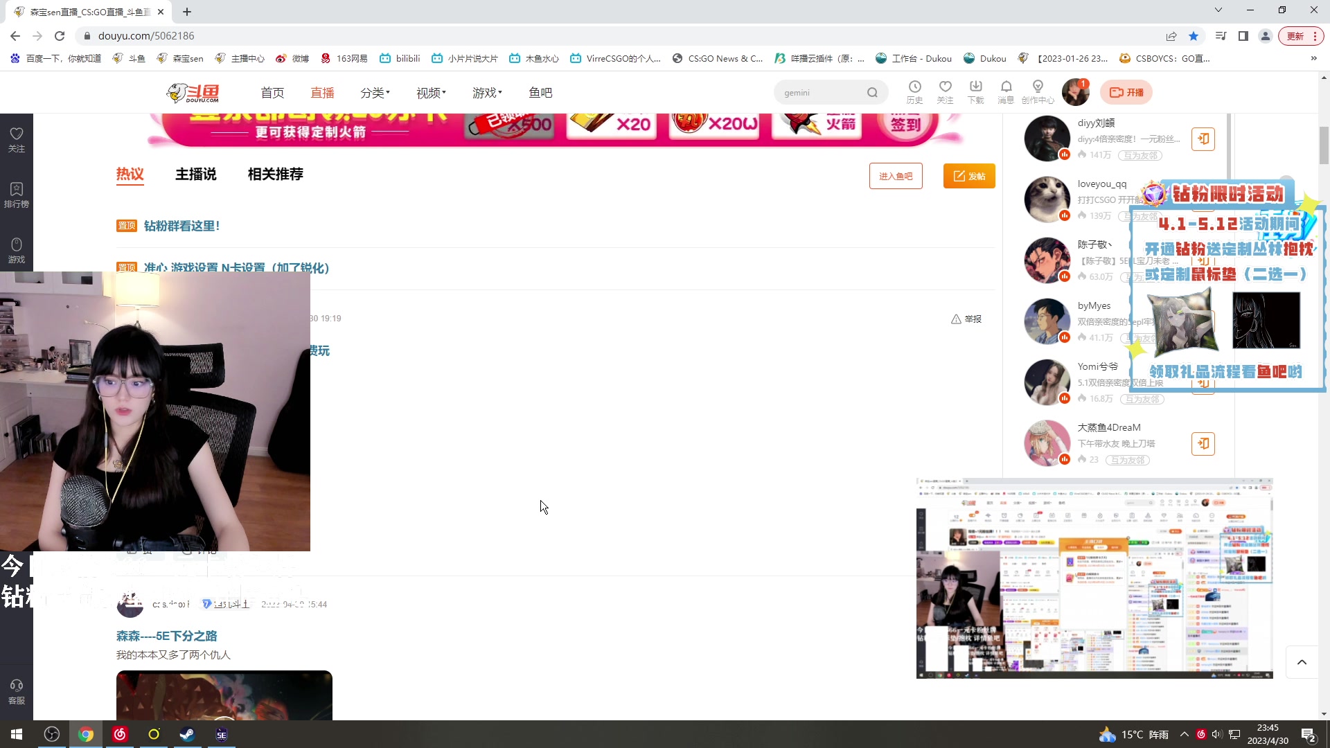1330x748 pixels.
Task: Open post 森森----5E下分之路
Action: (166, 636)
